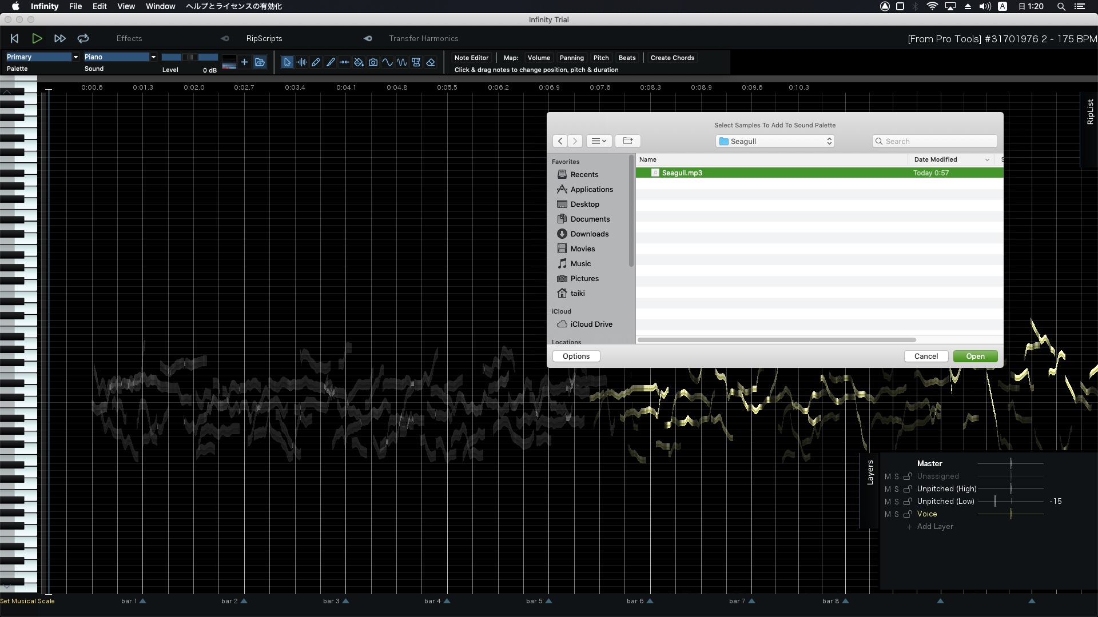Select the Pitch map mode

pyautogui.click(x=601, y=58)
